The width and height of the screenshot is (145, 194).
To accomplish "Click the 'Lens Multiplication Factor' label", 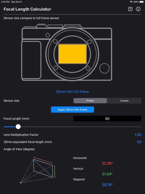I will tap(21, 135).
